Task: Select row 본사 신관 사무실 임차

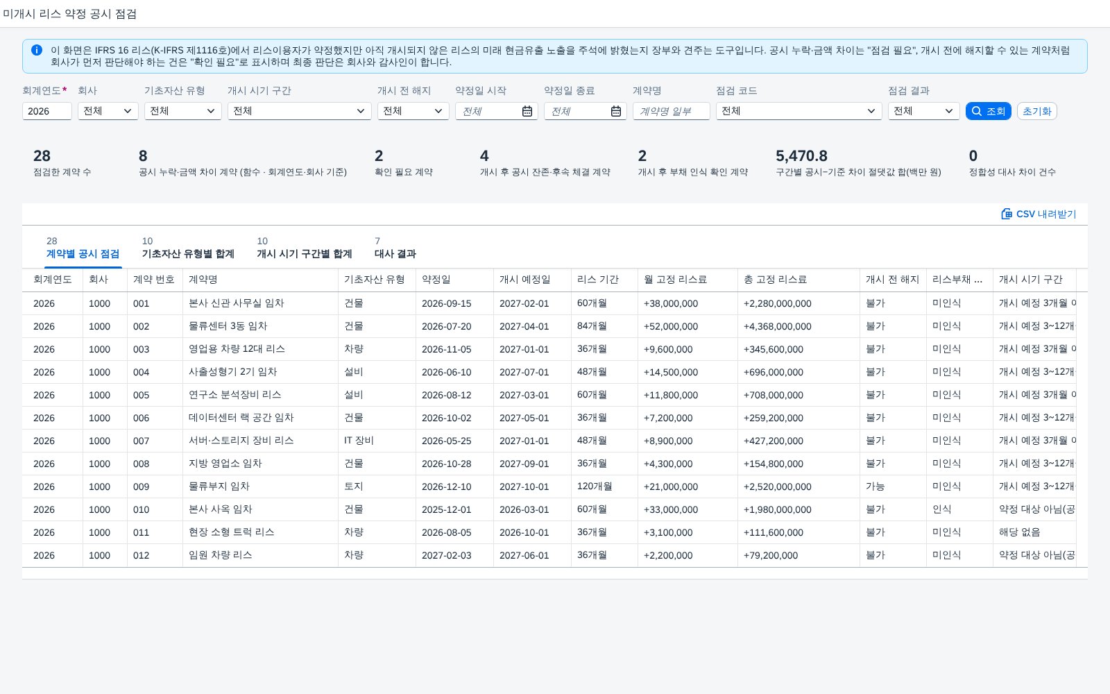Action: [x=555, y=303]
